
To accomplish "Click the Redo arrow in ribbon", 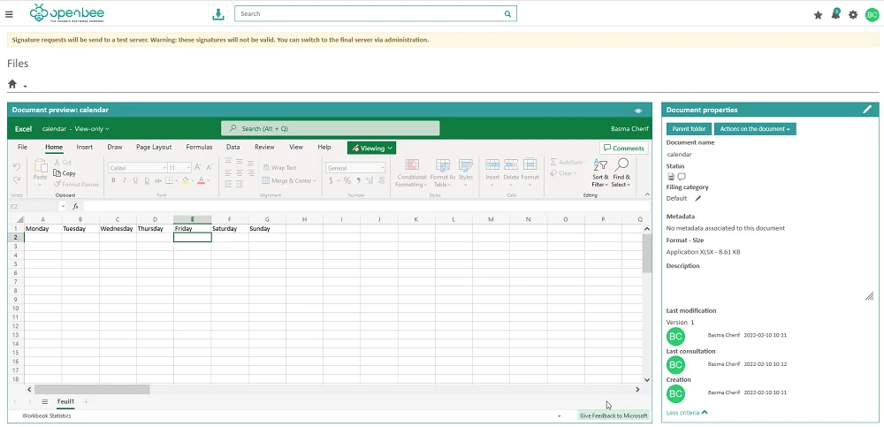I will click(16, 180).
